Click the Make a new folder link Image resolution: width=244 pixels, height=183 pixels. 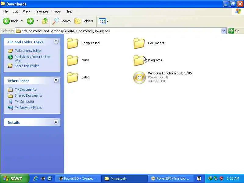pyautogui.click(x=28, y=51)
